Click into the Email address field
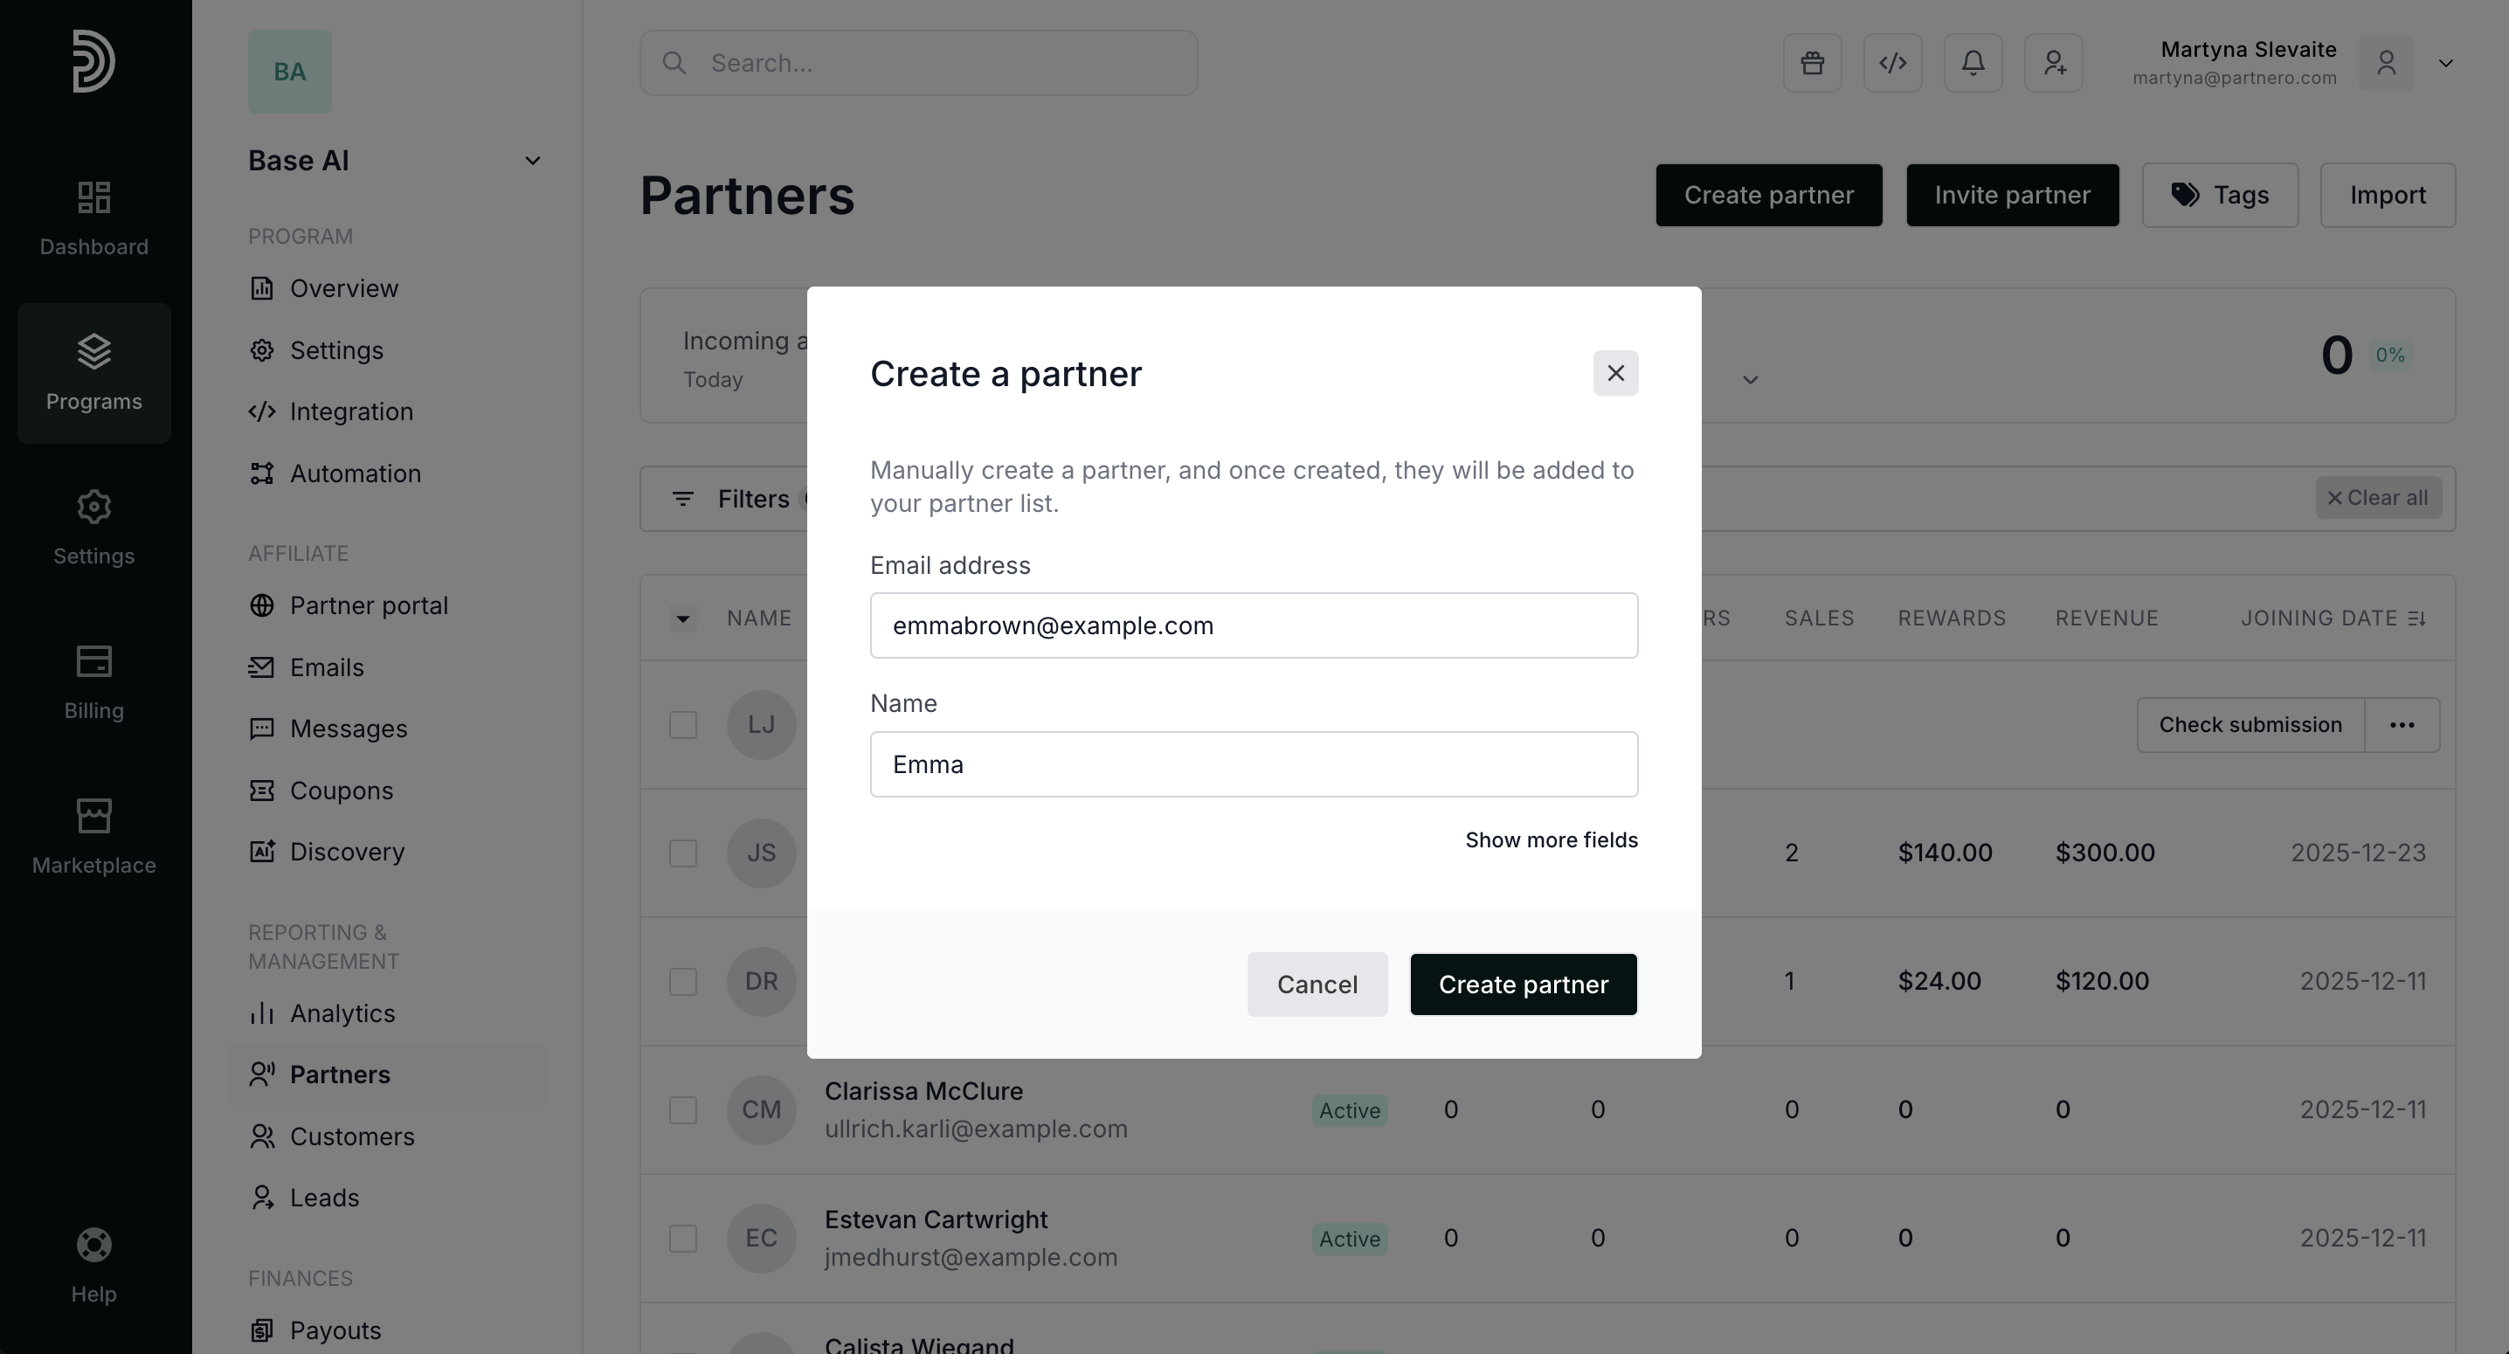Image resolution: width=2509 pixels, height=1354 pixels. 1254,625
